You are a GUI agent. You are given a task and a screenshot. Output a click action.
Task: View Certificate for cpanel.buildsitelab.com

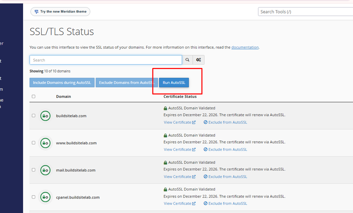pyautogui.click(x=180, y=203)
